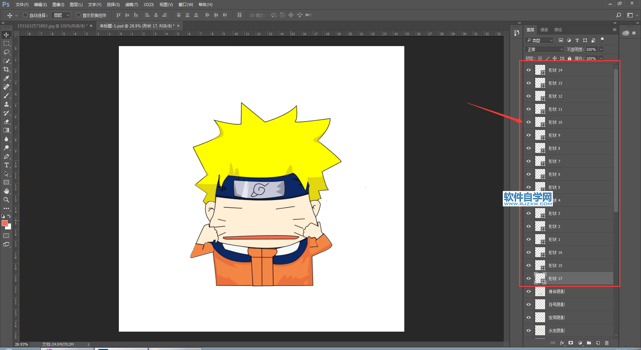
Task: Enable the 显示变换控件 checkbox
Action: click(78, 15)
